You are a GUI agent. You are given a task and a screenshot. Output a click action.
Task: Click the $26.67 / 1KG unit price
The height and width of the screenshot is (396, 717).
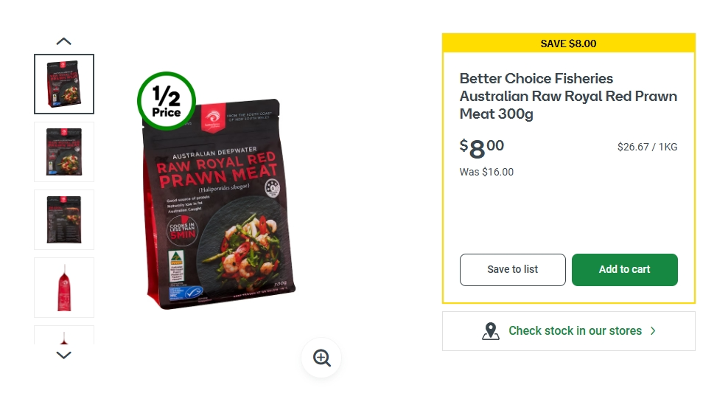647,147
